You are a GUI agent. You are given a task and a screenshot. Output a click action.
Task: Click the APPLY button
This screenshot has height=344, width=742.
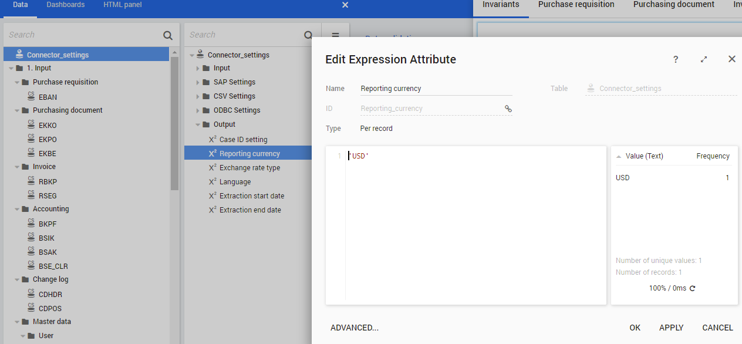pyautogui.click(x=671, y=328)
